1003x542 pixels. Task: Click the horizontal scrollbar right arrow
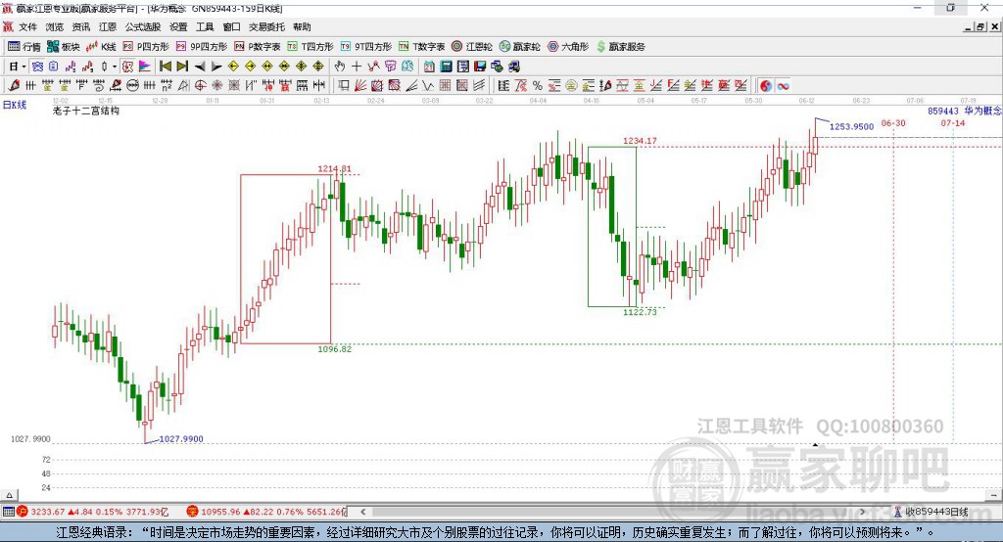point(862,512)
